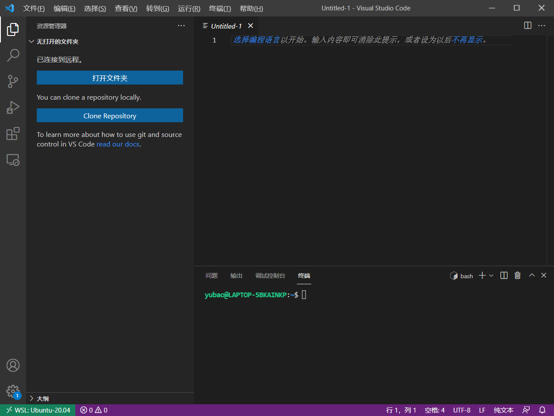The width and height of the screenshot is (554, 416).
Task: Click the '行 1, 列 1' status entry
Action: pyautogui.click(x=401, y=410)
